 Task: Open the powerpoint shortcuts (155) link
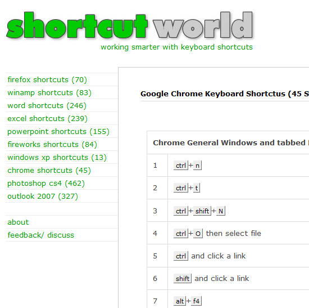[58, 132]
